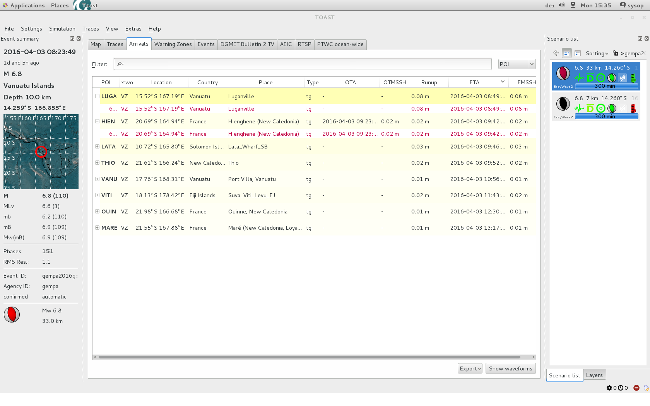Expand the VITI row
The image size is (650, 406).
pyautogui.click(x=97, y=195)
